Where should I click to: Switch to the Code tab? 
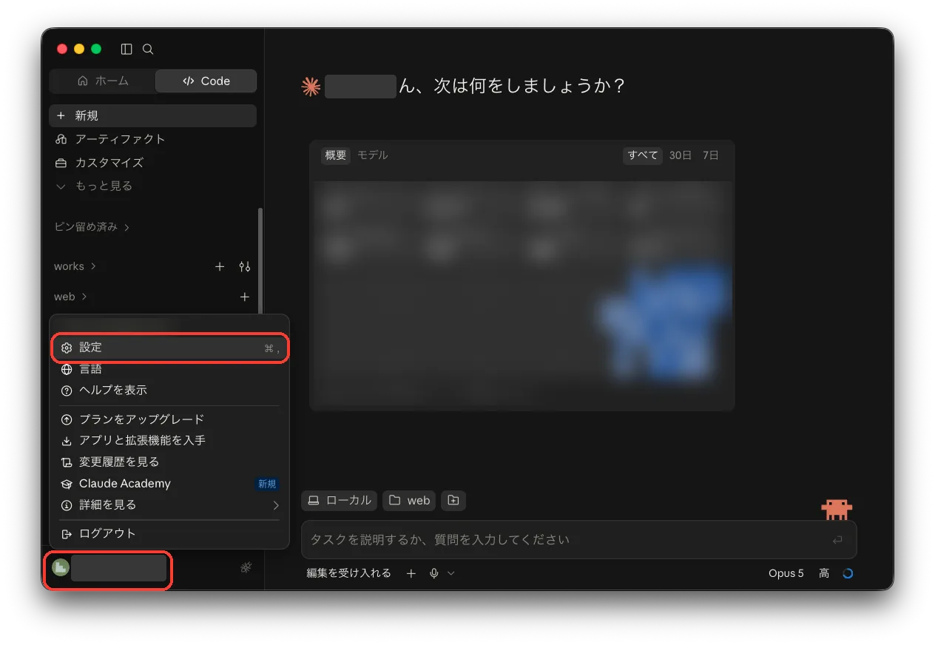[x=206, y=81]
